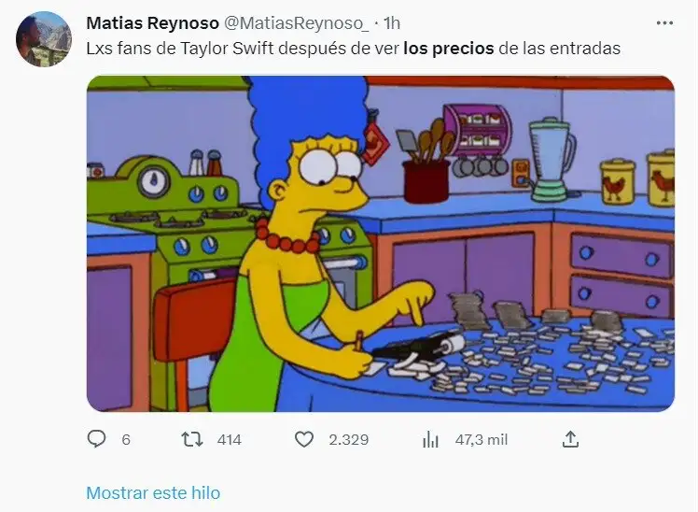Click the 2.329 likes count
The width and height of the screenshot is (698, 512).
click(349, 440)
